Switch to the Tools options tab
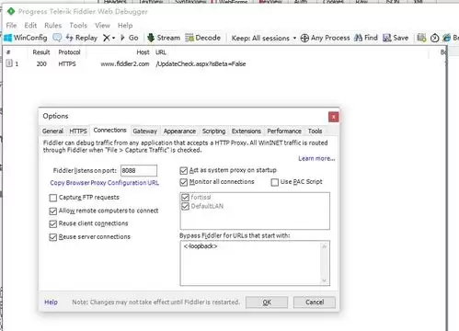Viewport: 459px width, 331px height. tap(315, 131)
